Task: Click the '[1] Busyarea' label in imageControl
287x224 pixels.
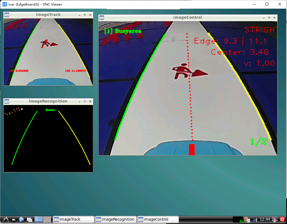Action: (x=123, y=31)
